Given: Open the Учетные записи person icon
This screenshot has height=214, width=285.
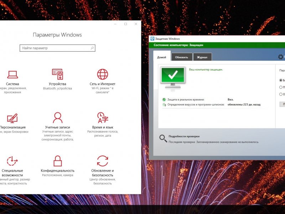Looking at the screenshot, I should [x=58, y=118].
